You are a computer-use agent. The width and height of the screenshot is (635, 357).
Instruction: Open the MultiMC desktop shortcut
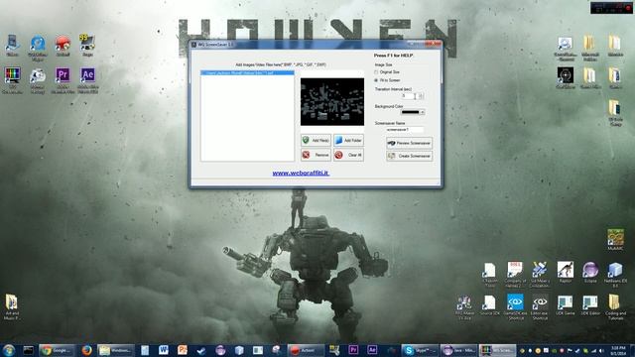click(x=615, y=240)
